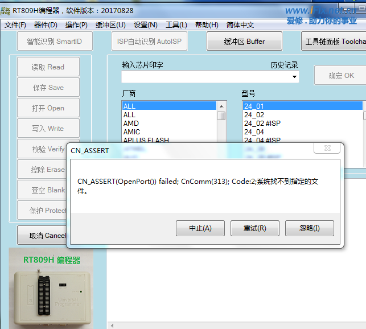Click the 确定 OK button
The width and height of the screenshot is (366, 329).
click(341, 75)
